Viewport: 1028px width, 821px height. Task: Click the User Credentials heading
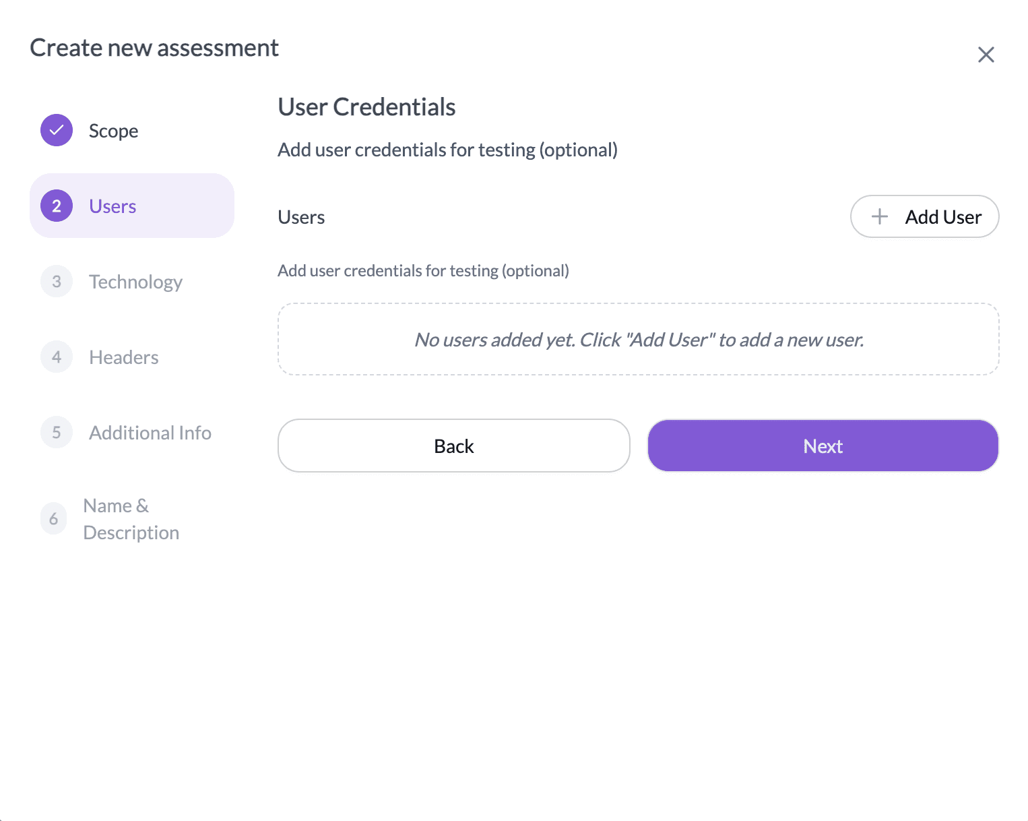coord(366,107)
